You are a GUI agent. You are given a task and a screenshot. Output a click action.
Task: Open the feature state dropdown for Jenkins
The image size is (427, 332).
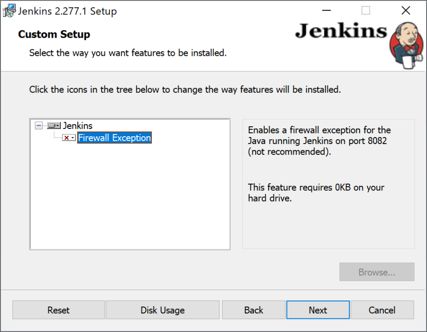tap(59, 125)
